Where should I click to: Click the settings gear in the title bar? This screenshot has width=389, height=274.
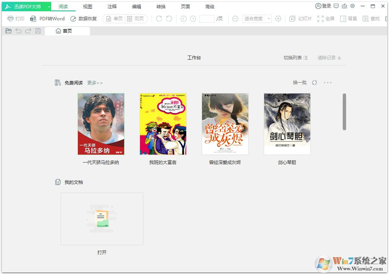[x=353, y=6]
